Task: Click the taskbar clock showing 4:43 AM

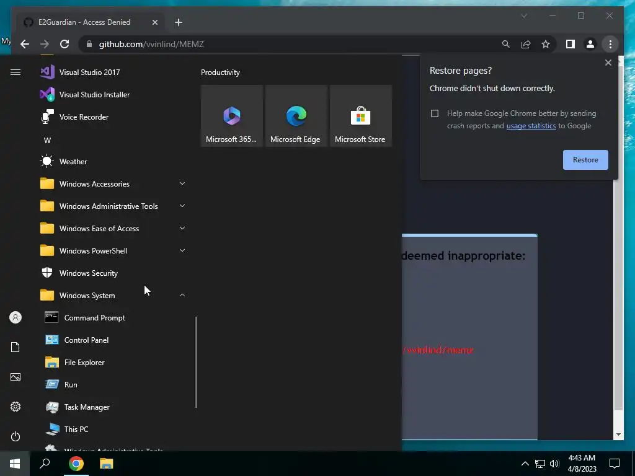Action: click(582, 464)
